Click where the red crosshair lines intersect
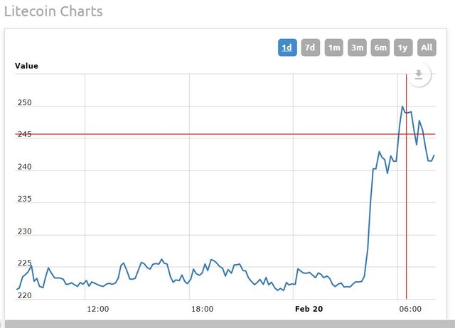 click(406, 134)
